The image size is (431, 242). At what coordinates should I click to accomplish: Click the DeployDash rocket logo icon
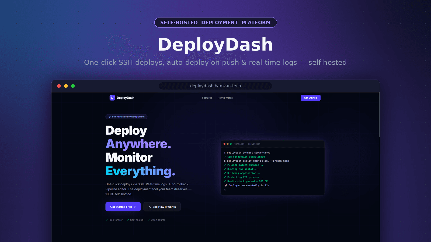[x=112, y=98]
